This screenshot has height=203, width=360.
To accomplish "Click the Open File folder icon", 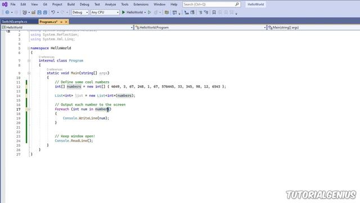I will pyautogui.click(x=33, y=12).
